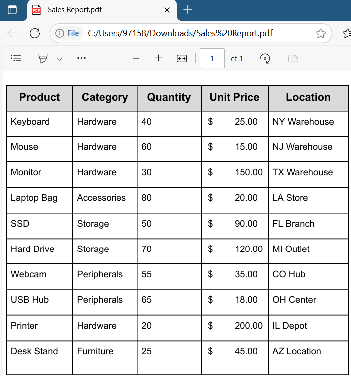Open the tab actions menu icon
This screenshot has height=376, width=351.
coord(12,10)
